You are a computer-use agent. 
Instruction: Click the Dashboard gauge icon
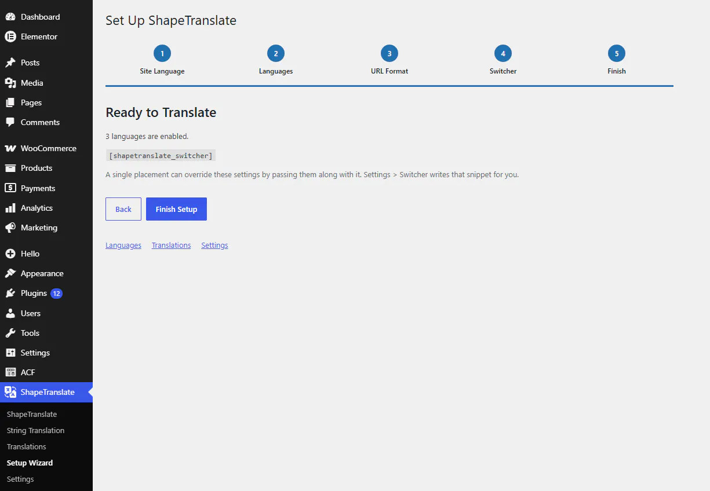10,17
